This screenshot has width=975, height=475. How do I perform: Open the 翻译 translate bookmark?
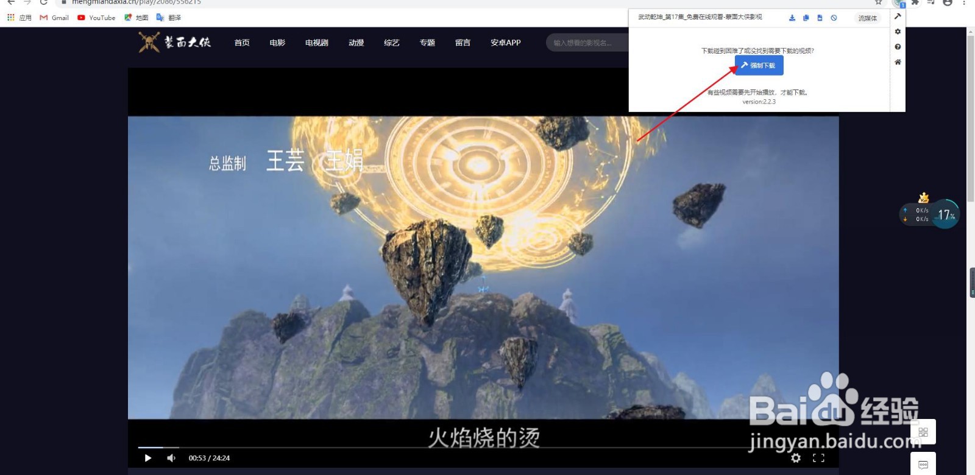(x=169, y=18)
